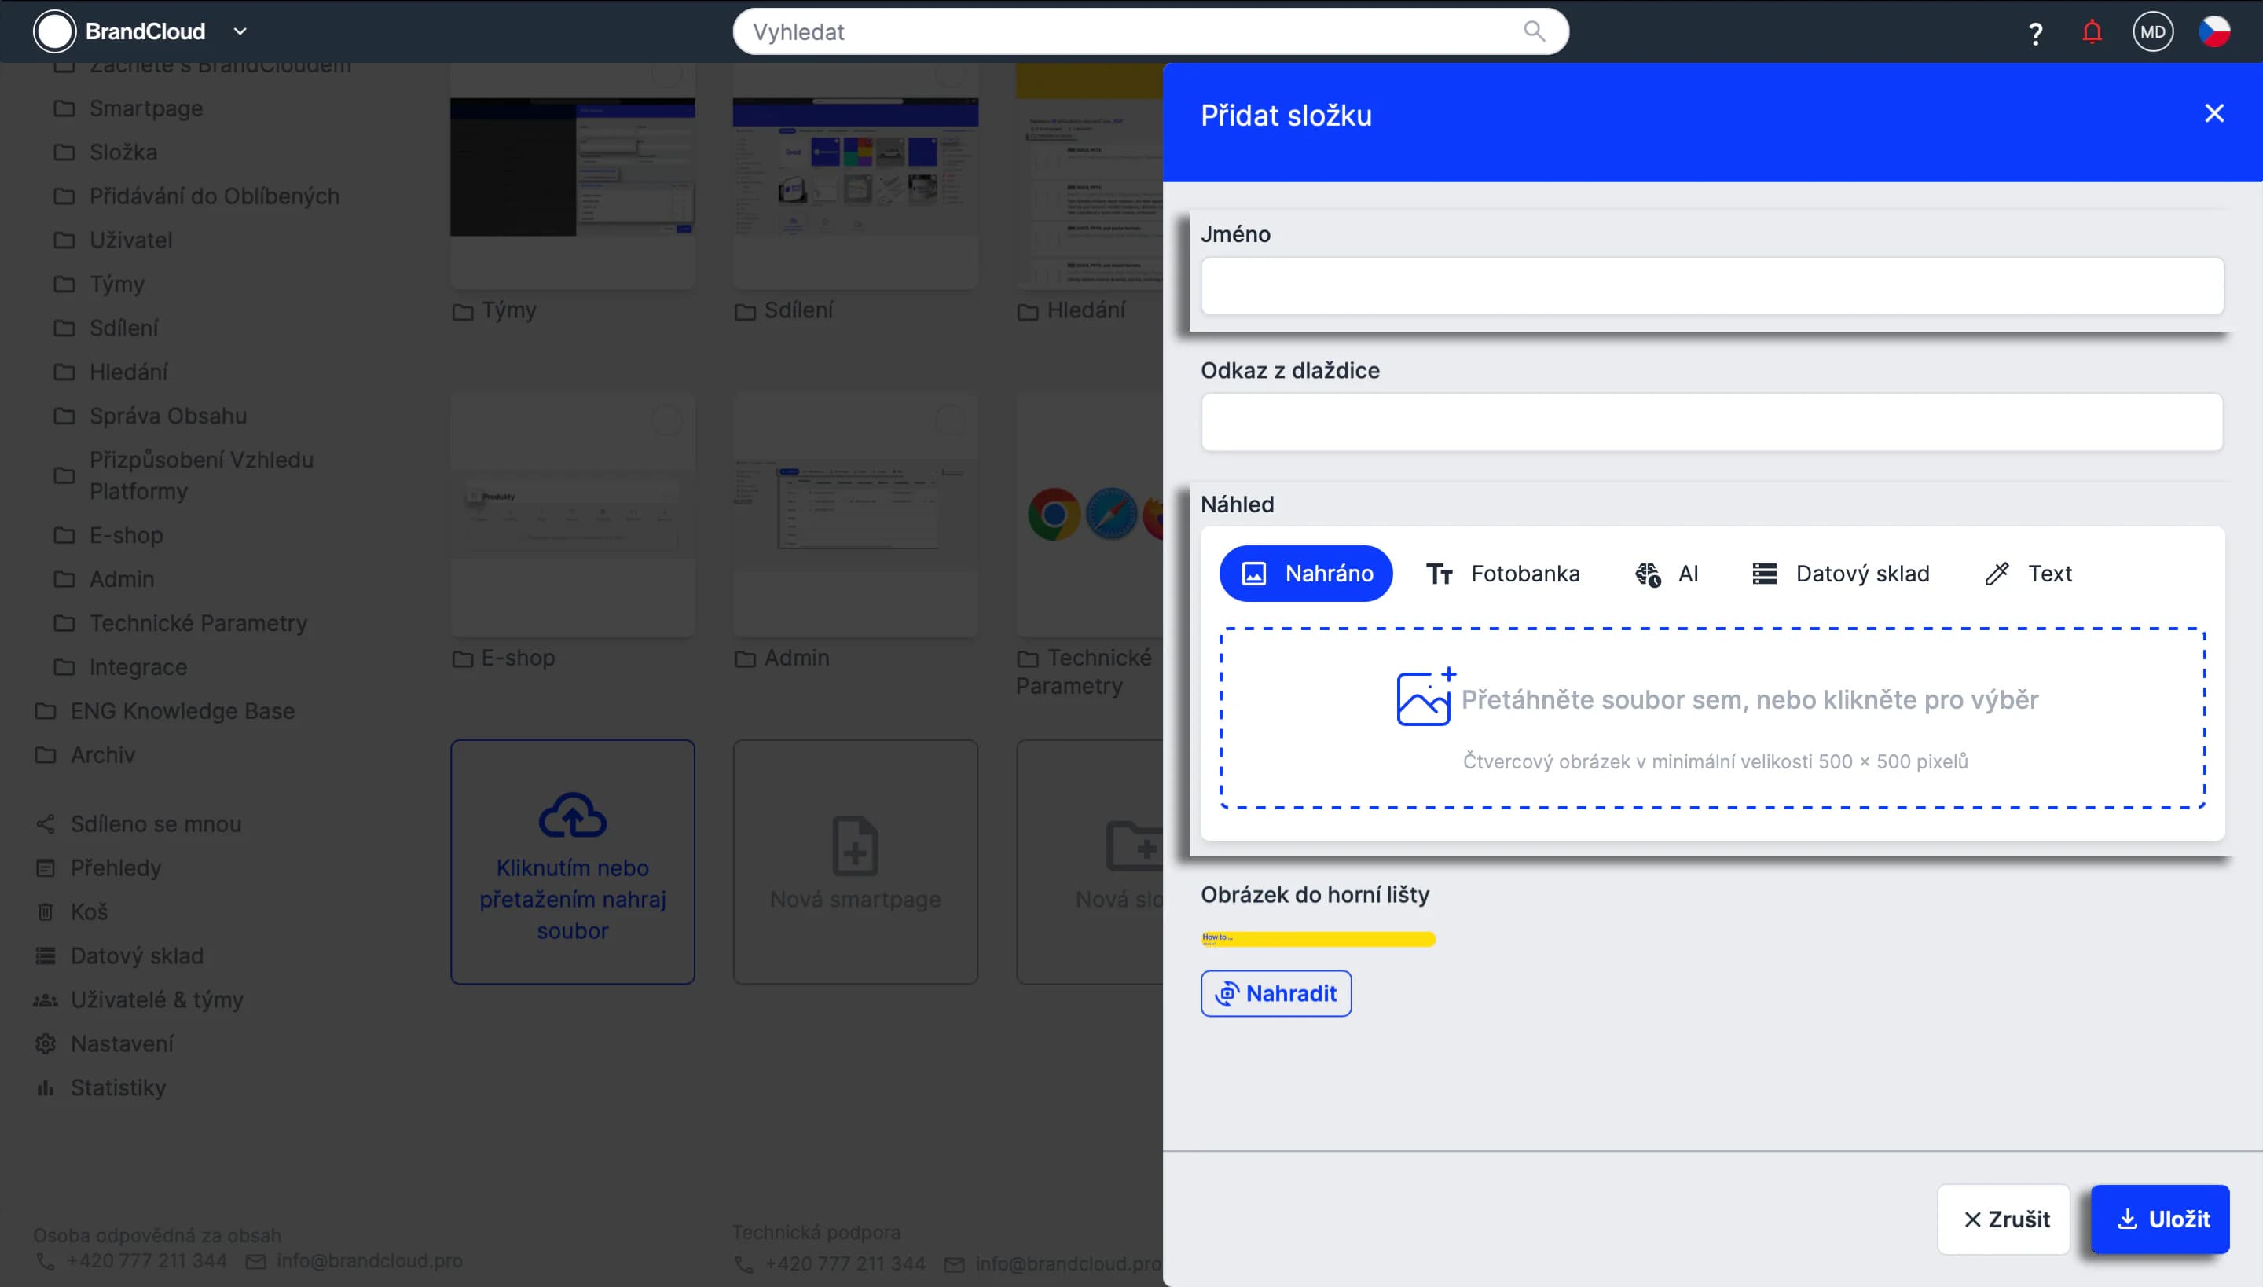
Task: Switch to the Datový sklad tab
Action: coord(1840,574)
